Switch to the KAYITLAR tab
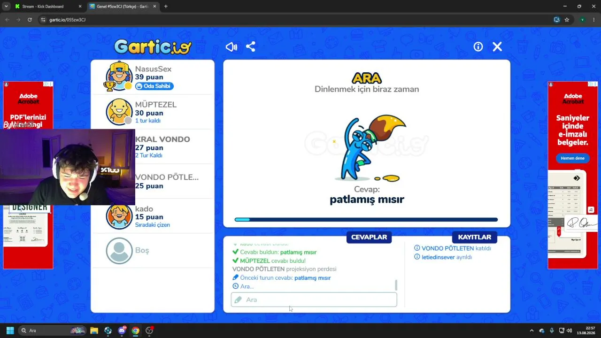 click(x=475, y=237)
